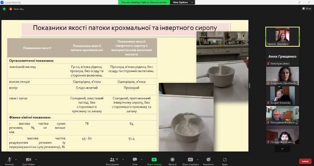Click the screen sharing notification banner

tap(144, 2)
